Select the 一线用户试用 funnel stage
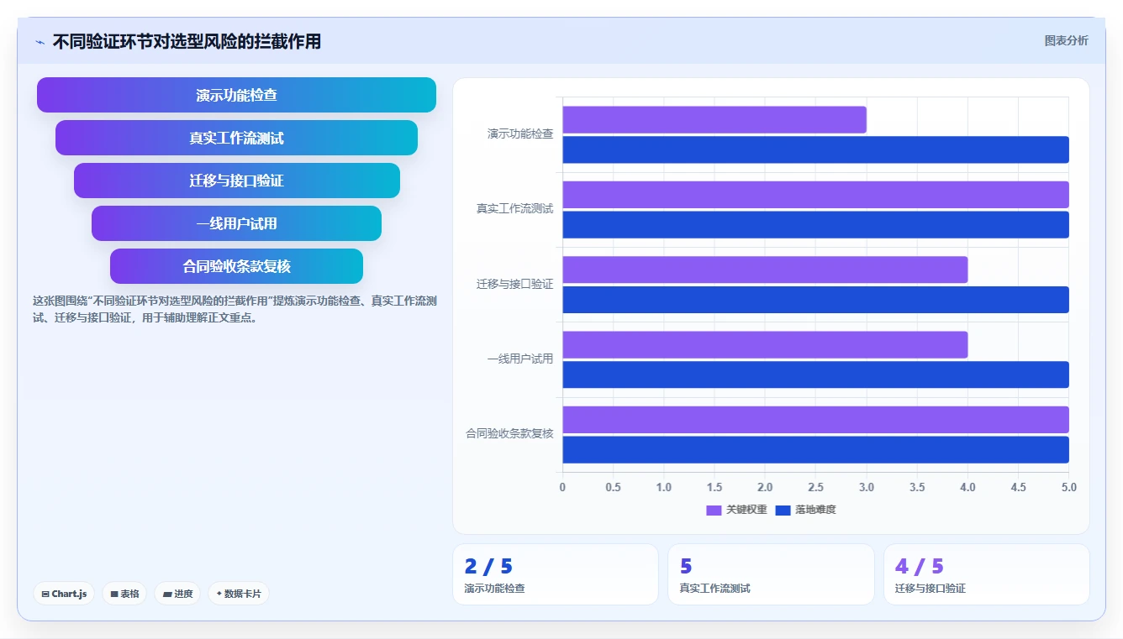This screenshot has height=639, width=1123. [x=236, y=223]
